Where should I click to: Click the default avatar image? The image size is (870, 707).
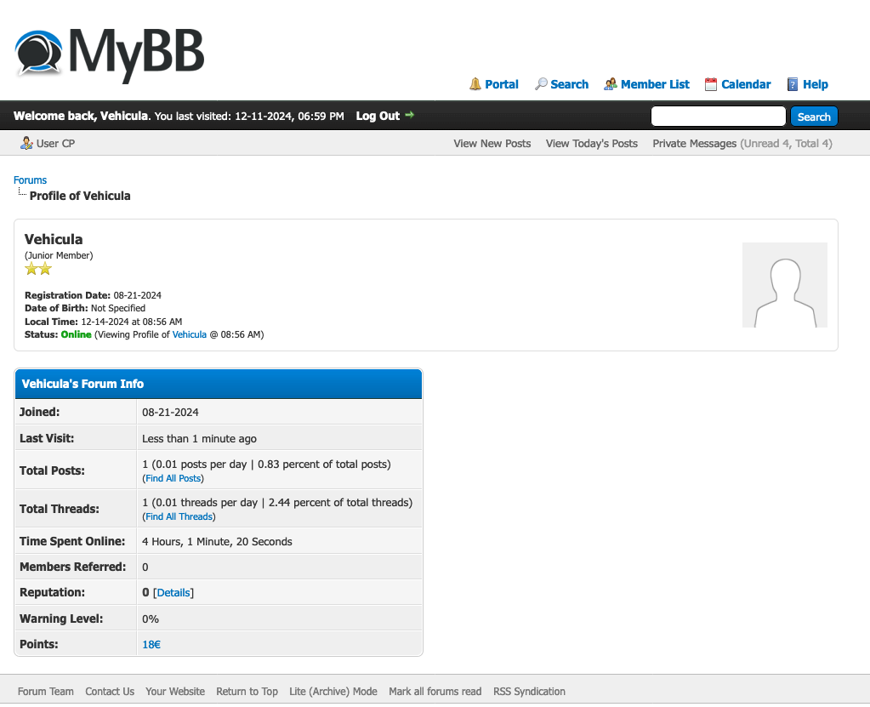[784, 285]
